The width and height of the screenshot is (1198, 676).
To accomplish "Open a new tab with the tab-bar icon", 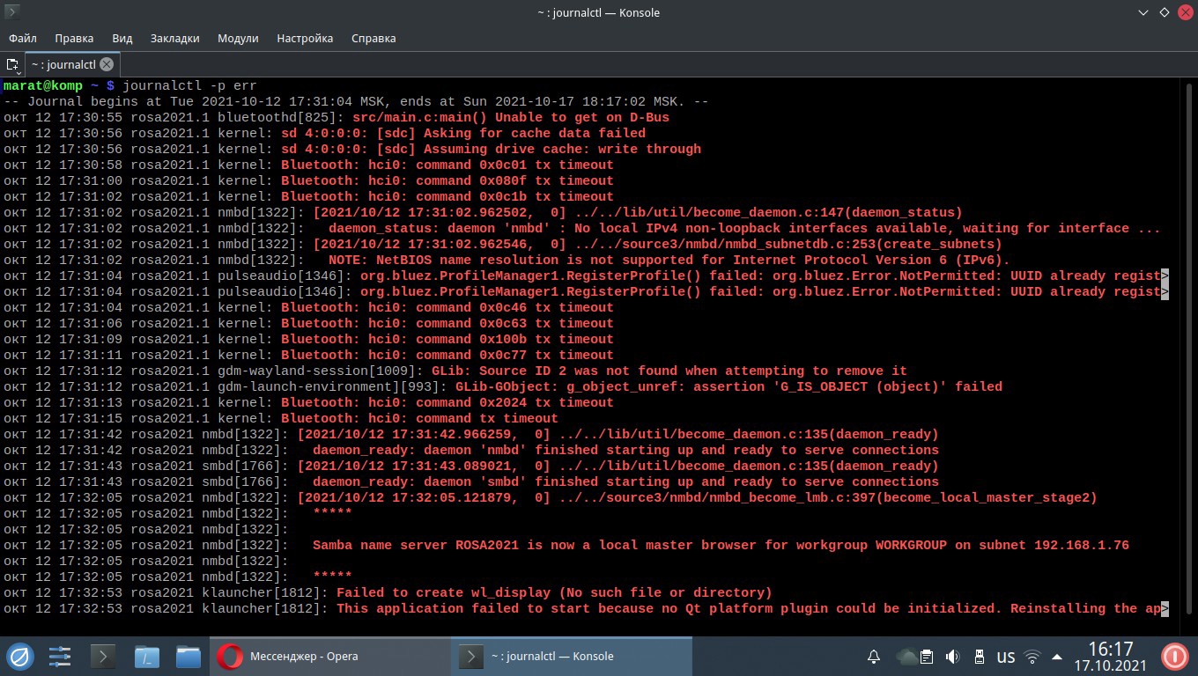I will coord(12,65).
